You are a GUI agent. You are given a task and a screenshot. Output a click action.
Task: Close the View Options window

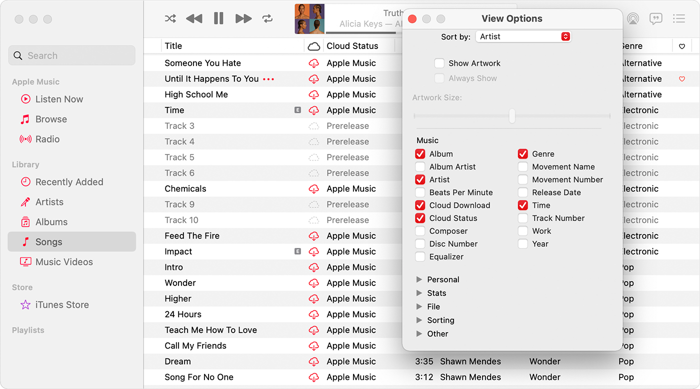click(x=412, y=19)
